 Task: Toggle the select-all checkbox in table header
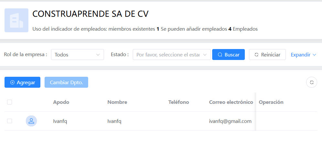pos(10,102)
